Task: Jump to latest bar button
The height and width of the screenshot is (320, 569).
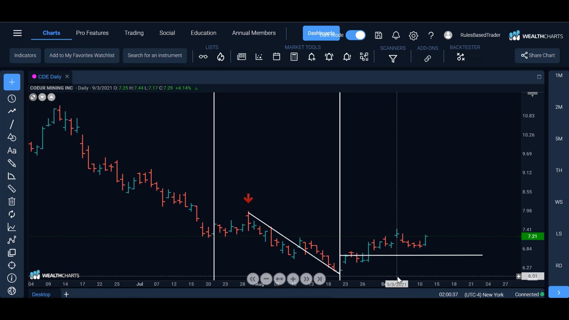Action: click(x=319, y=279)
